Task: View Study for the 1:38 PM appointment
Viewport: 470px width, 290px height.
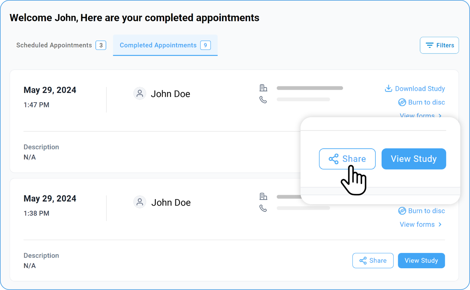Action: point(421,260)
